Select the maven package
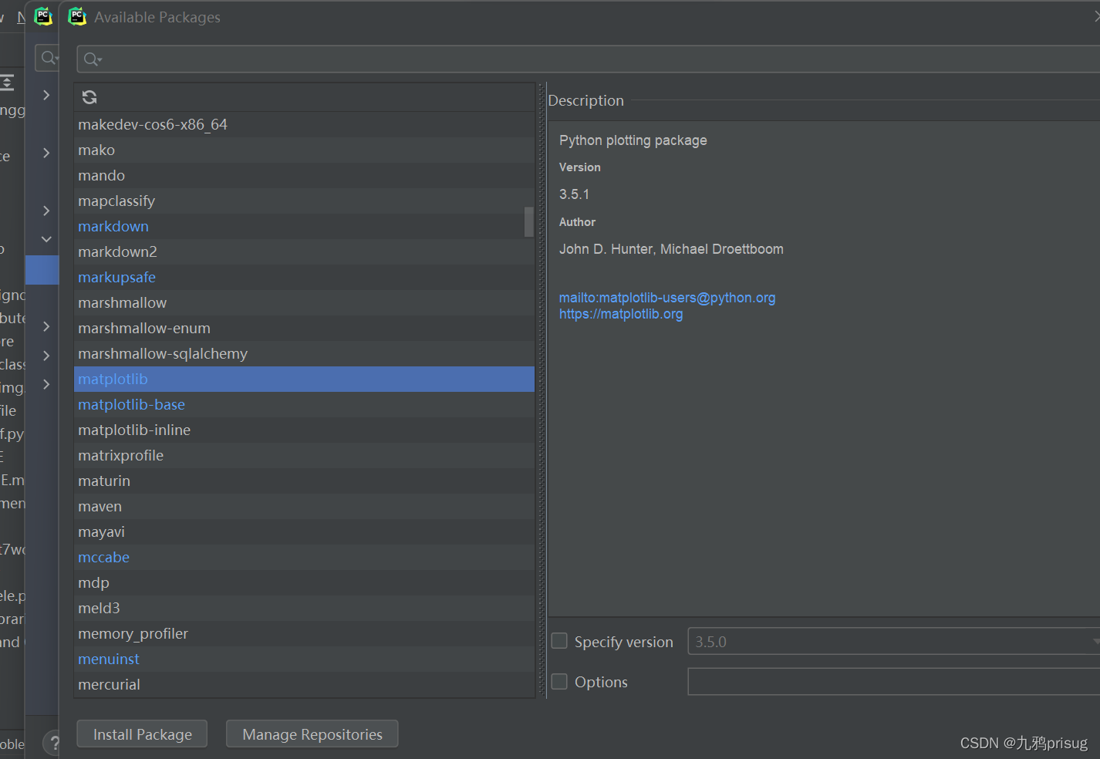The width and height of the screenshot is (1100, 759). click(x=305, y=506)
